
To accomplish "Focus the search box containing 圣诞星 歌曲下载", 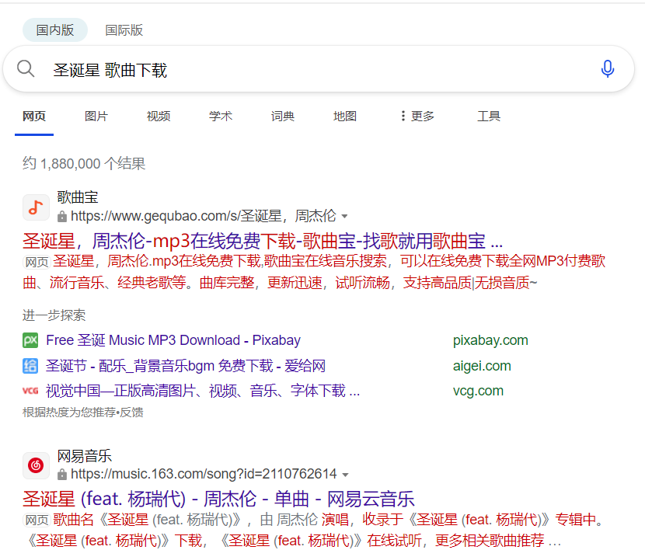I will pyautogui.click(x=319, y=69).
